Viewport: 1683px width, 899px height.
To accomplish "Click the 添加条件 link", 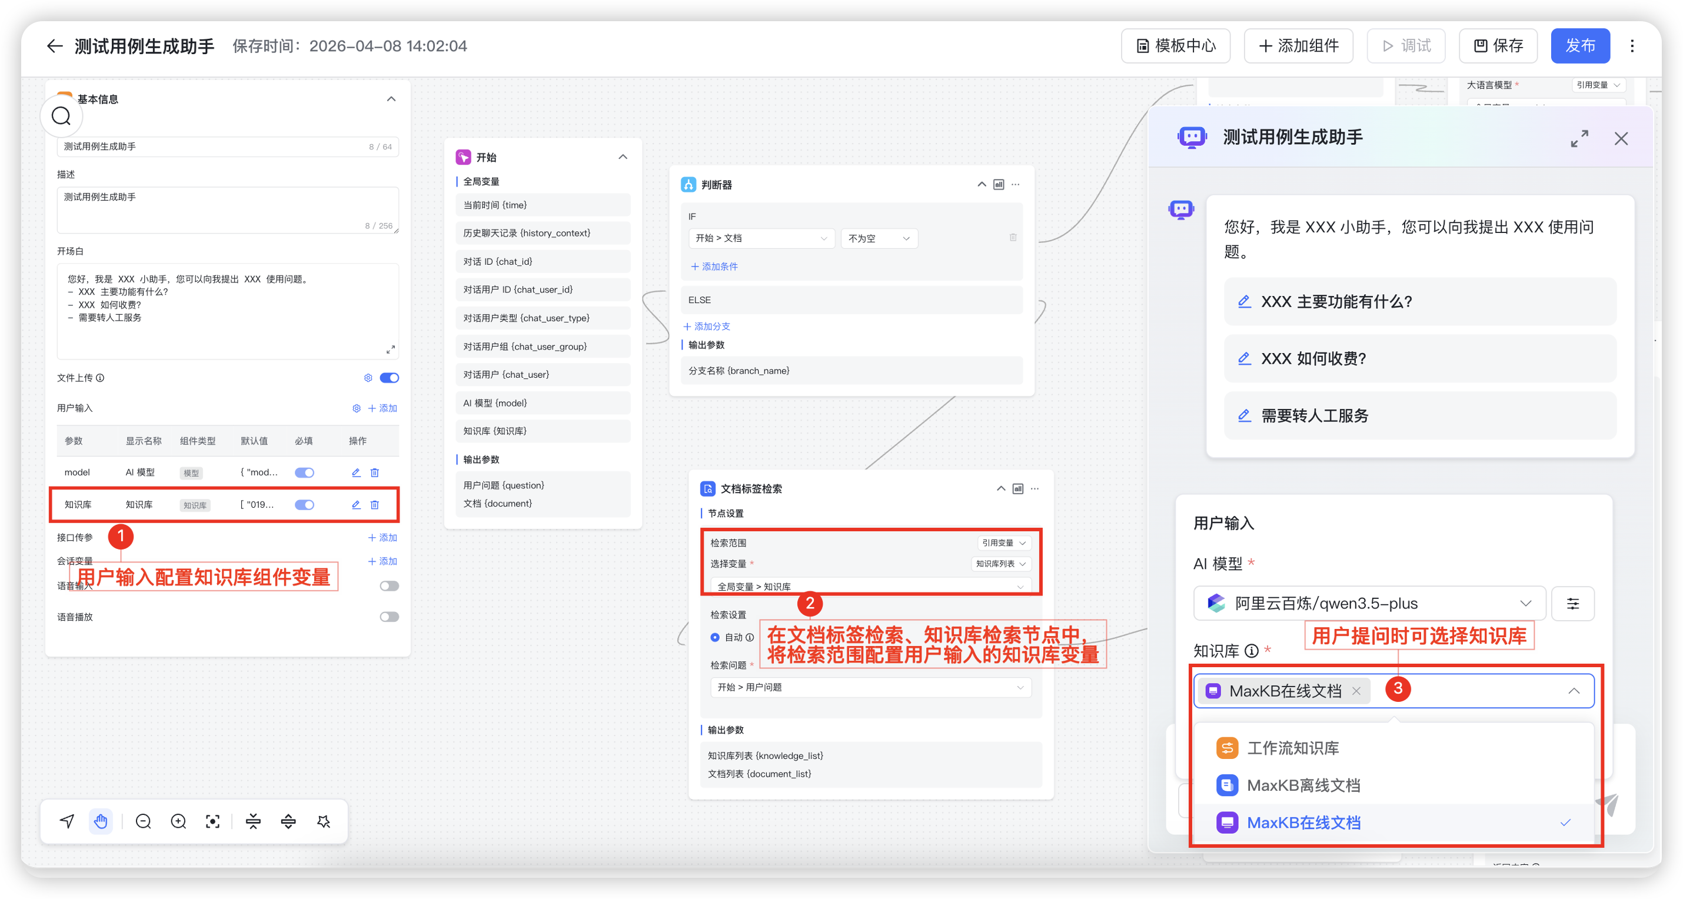I will [714, 267].
